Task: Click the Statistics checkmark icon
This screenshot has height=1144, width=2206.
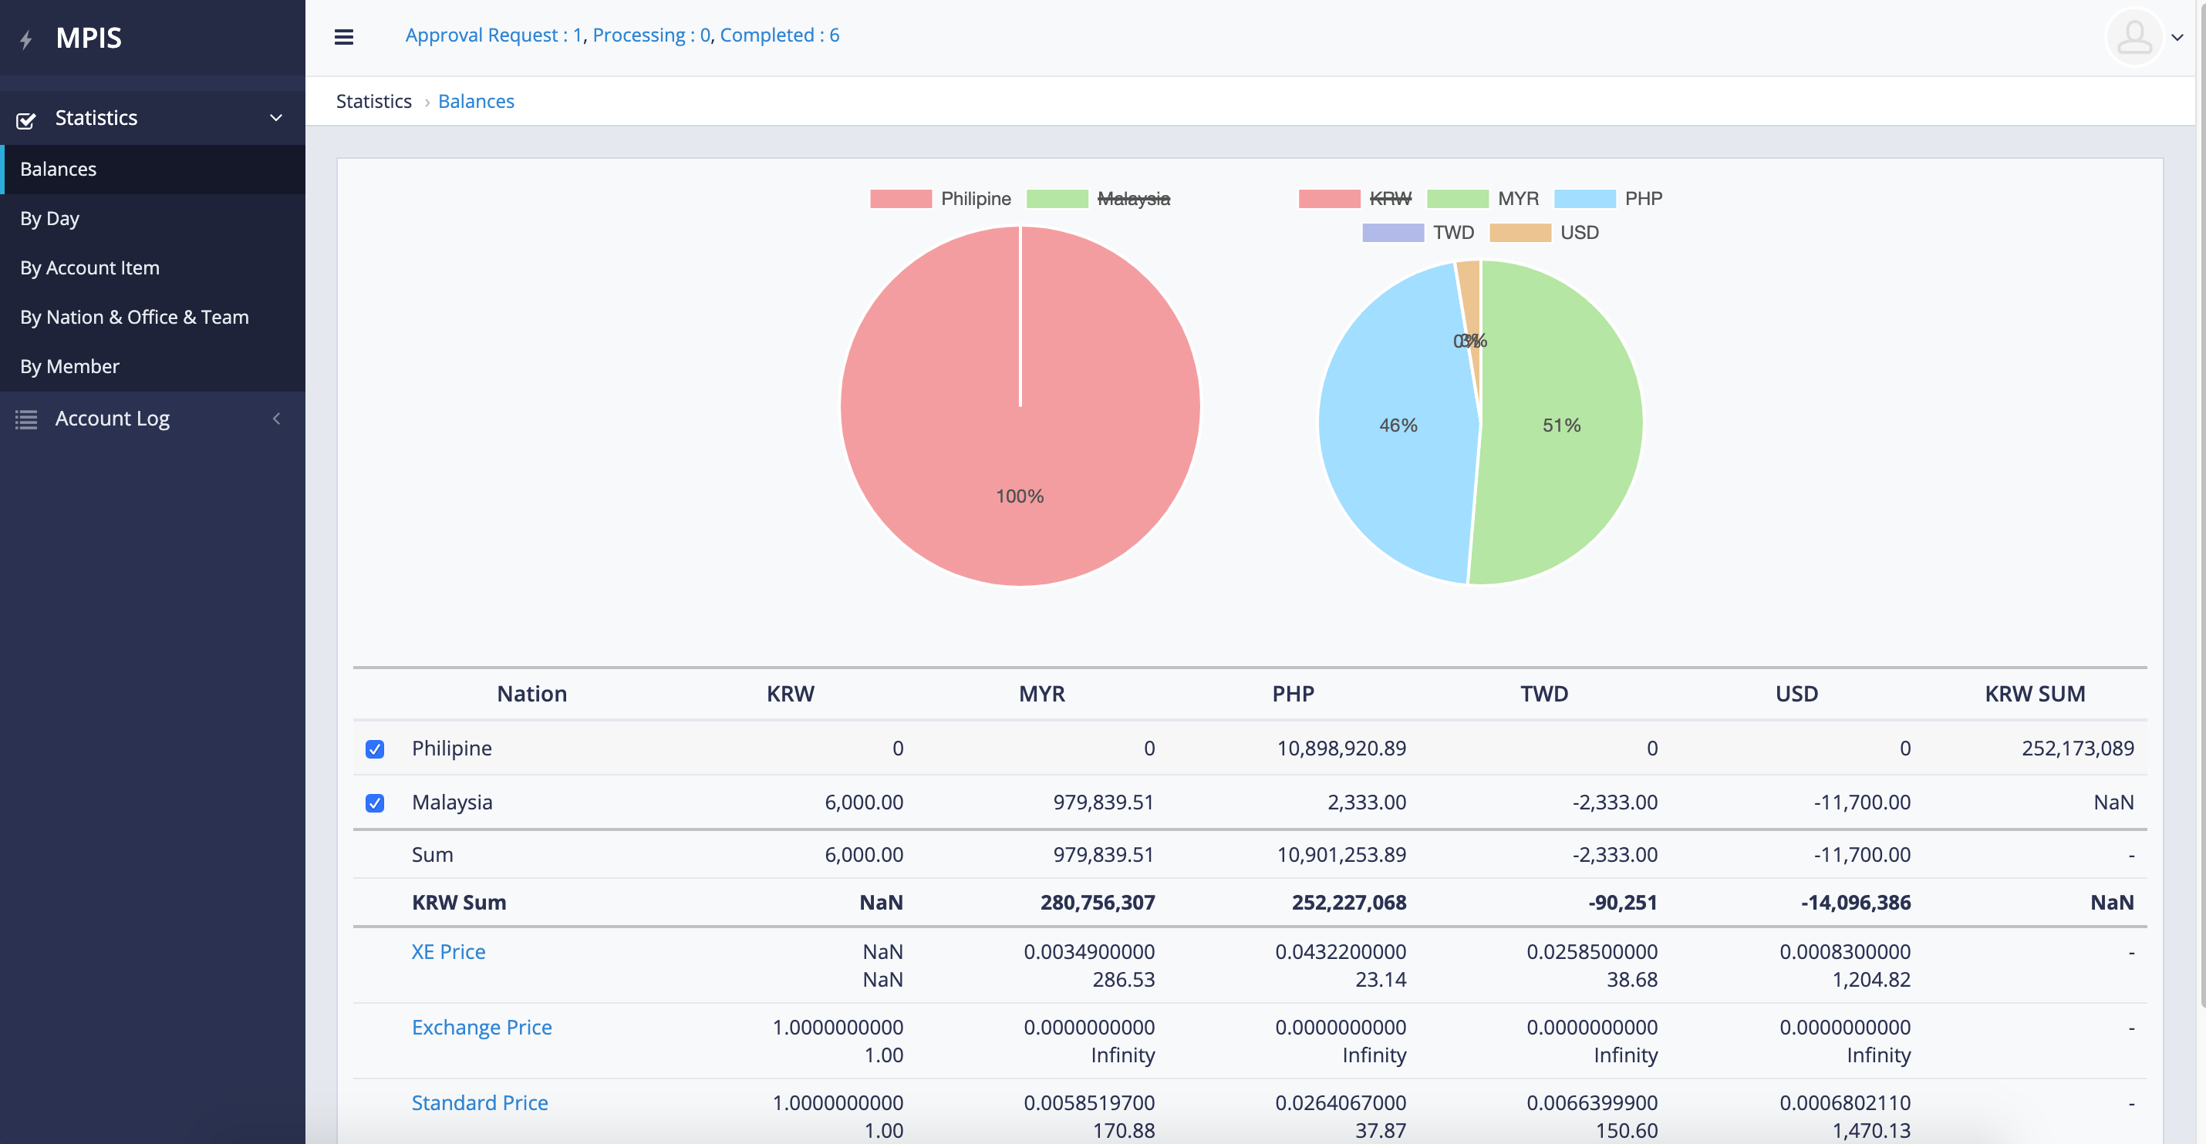Action: tap(25, 119)
